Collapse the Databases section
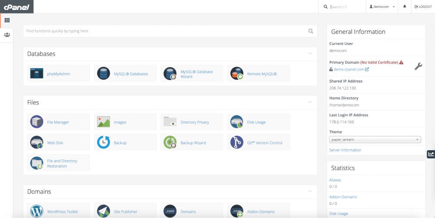Viewport: 435px width, 218px height. 310,54
